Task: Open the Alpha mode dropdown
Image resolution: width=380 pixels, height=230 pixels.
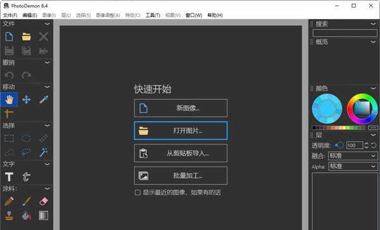Action: point(353,166)
